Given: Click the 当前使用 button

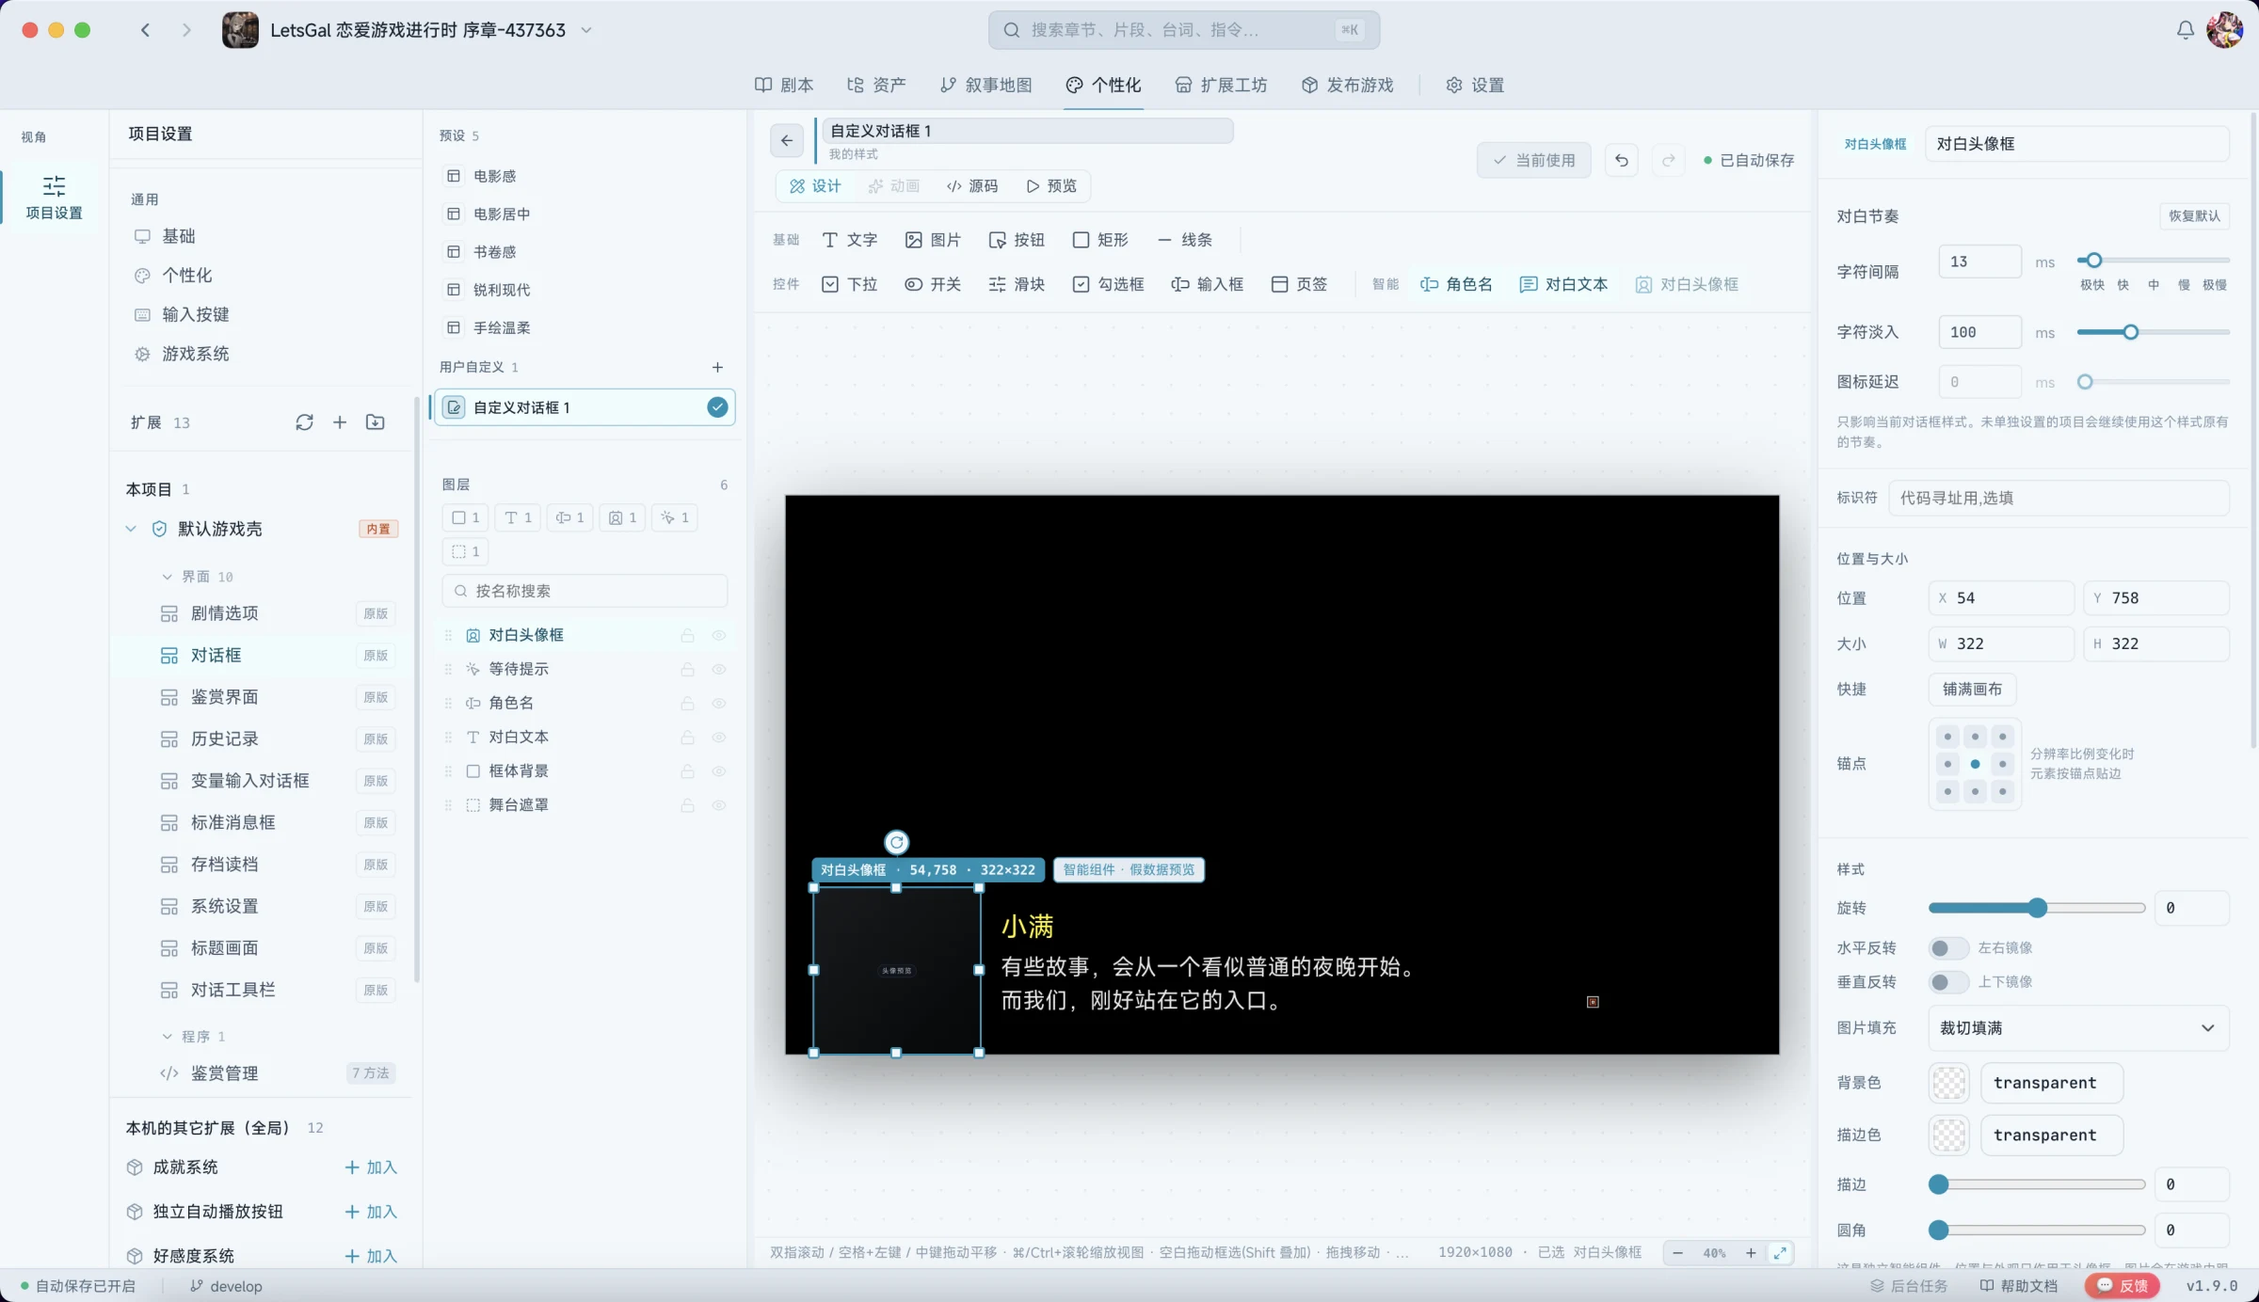Looking at the screenshot, I should tap(1533, 160).
